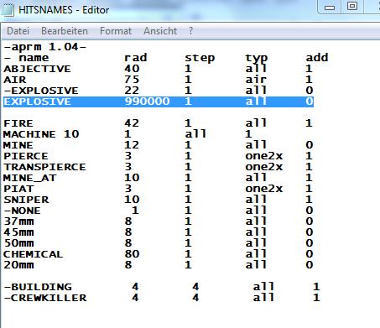Click 'air' typ value in AIR row

pyautogui.click(x=256, y=80)
